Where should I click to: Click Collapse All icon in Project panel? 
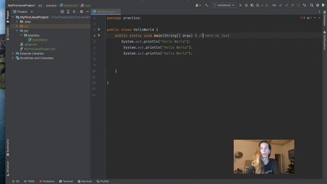(74, 12)
